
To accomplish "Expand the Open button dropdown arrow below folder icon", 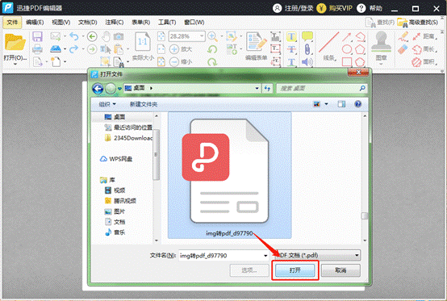I will (15, 64).
